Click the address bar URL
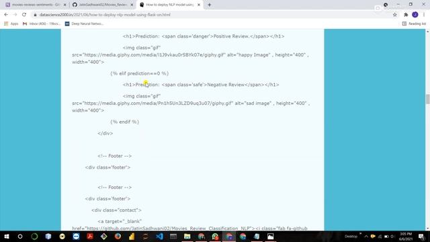This screenshot has width=430, height=242. pos(105,15)
